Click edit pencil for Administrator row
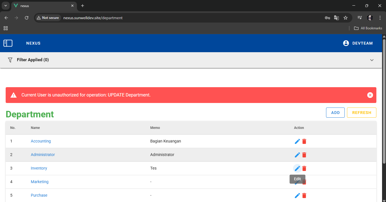This screenshot has width=386, height=202. click(297, 155)
